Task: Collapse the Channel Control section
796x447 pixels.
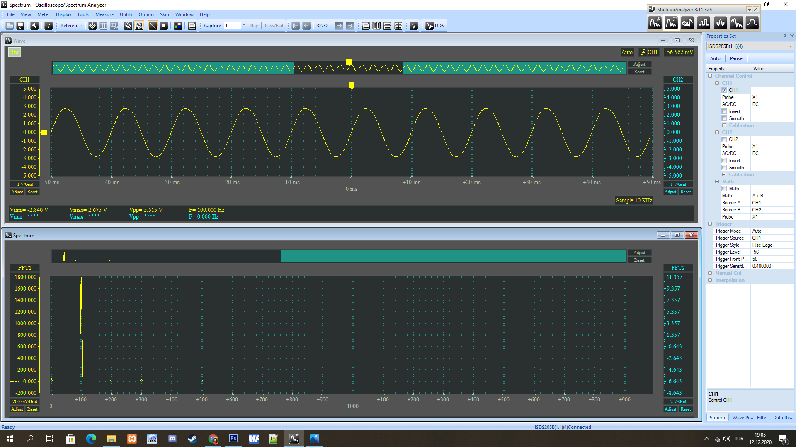Action: (710, 76)
